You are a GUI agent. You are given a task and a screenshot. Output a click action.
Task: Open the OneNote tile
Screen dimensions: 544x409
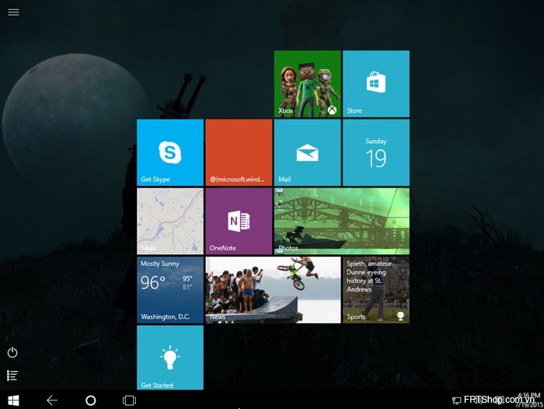tap(239, 221)
